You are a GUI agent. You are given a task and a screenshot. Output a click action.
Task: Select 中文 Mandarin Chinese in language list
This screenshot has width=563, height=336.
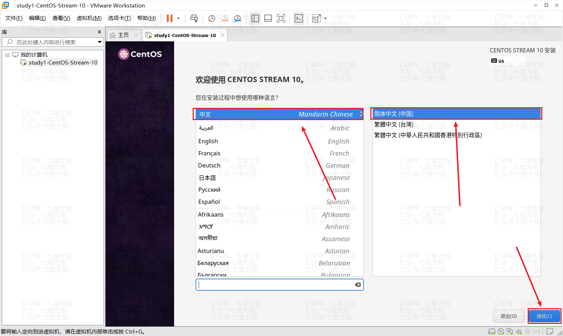279,114
